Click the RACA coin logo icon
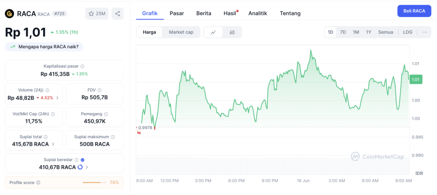The height and width of the screenshot is (195, 437). 9,13
